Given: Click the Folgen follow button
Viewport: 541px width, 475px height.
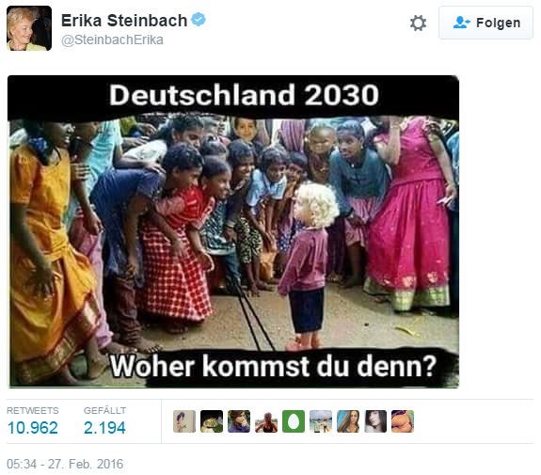Looking at the screenshot, I should pyautogui.click(x=485, y=23).
